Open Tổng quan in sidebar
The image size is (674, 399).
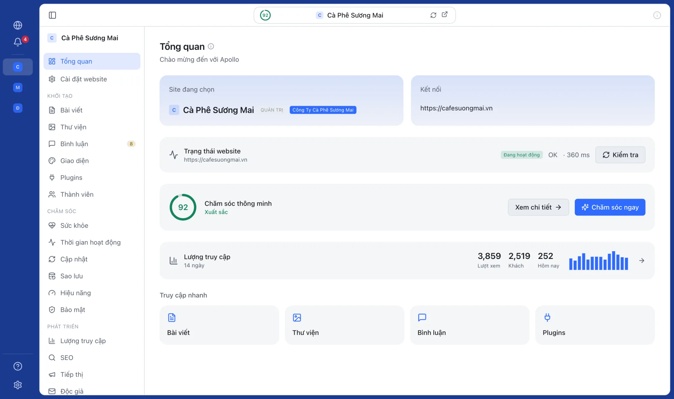coord(92,61)
